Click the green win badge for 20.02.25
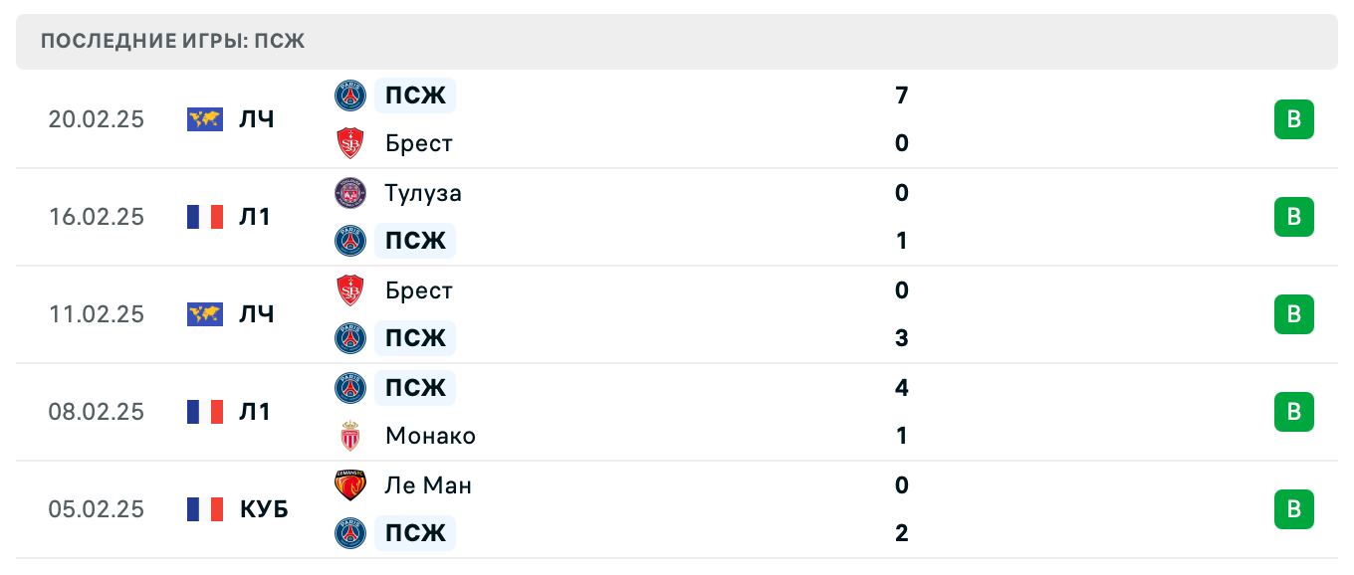1354x575 pixels. click(x=1294, y=119)
